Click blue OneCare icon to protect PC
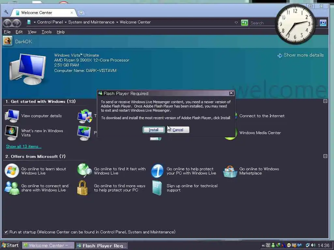334x250 pixels. [x=157, y=171]
